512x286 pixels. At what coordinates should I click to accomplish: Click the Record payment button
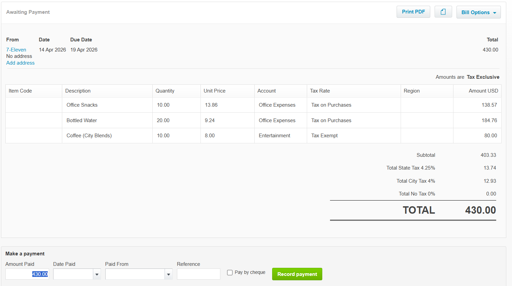297,274
